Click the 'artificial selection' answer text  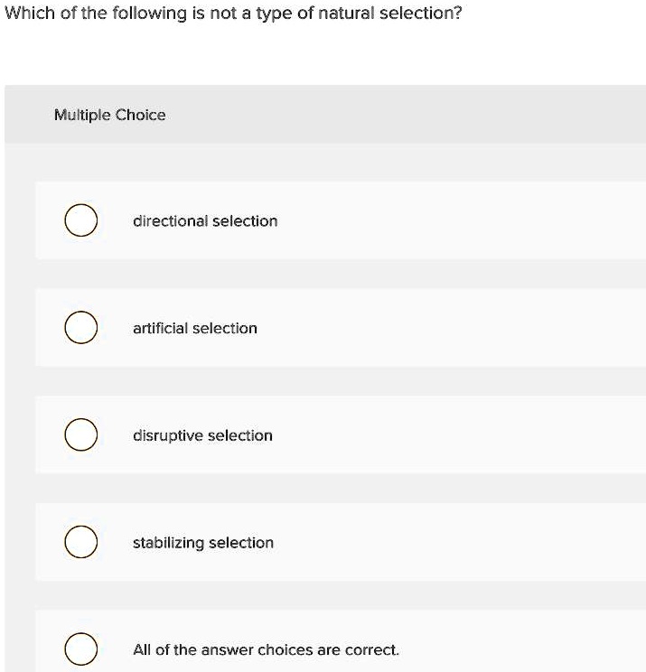(195, 329)
